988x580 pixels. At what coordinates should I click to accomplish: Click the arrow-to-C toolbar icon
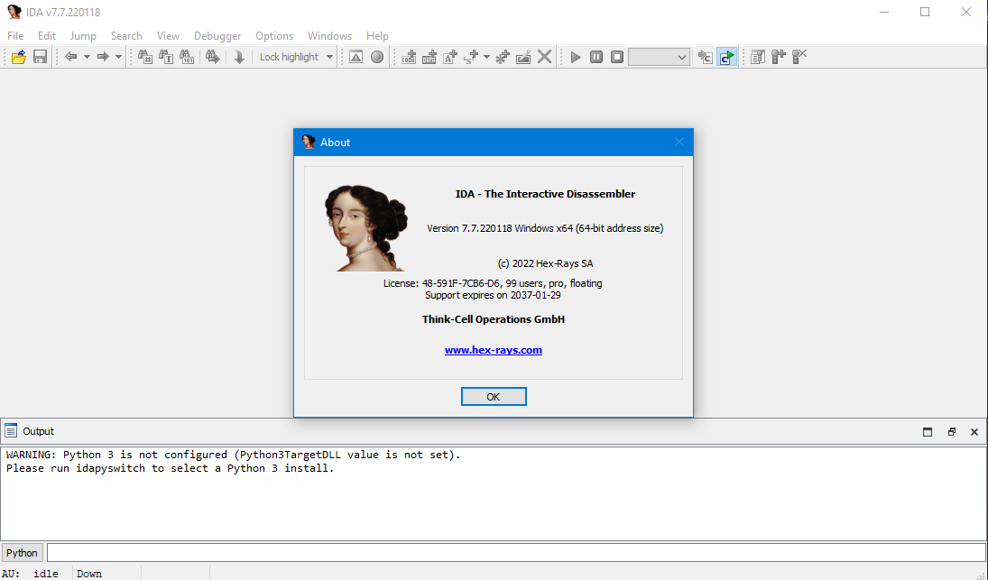point(705,57)
